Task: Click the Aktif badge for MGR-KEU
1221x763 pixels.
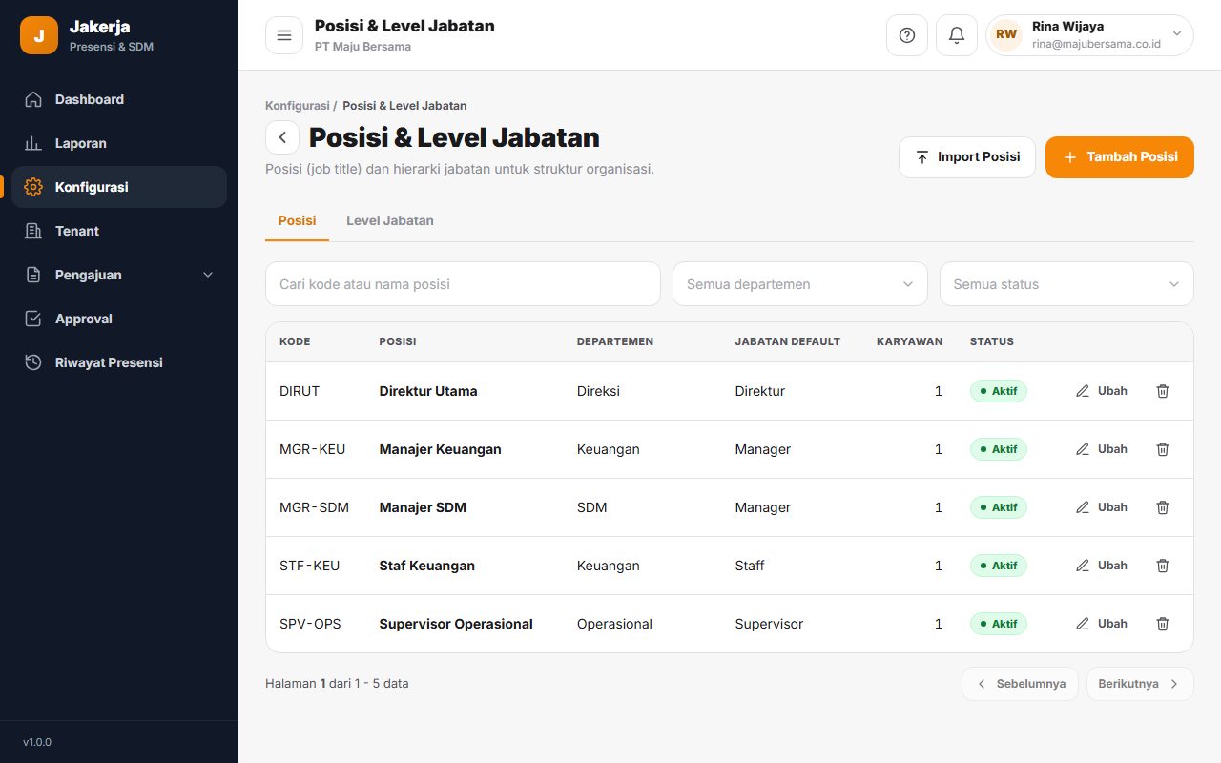Action: click(x=999, y=449)
